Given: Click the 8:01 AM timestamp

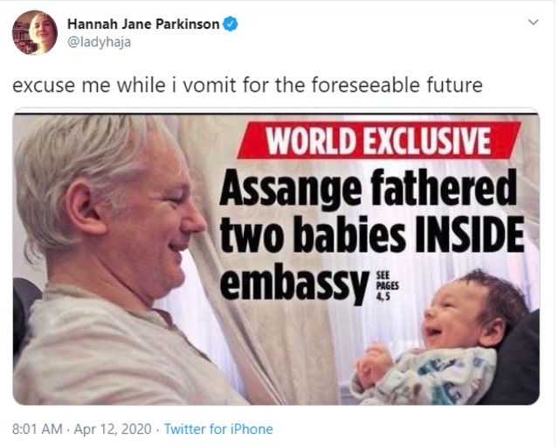Looking at the screenshot, I should tap(37, 429).
